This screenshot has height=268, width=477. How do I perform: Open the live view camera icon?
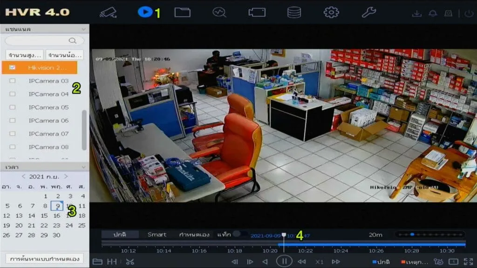pyautogui.click(x=108, y=12)
